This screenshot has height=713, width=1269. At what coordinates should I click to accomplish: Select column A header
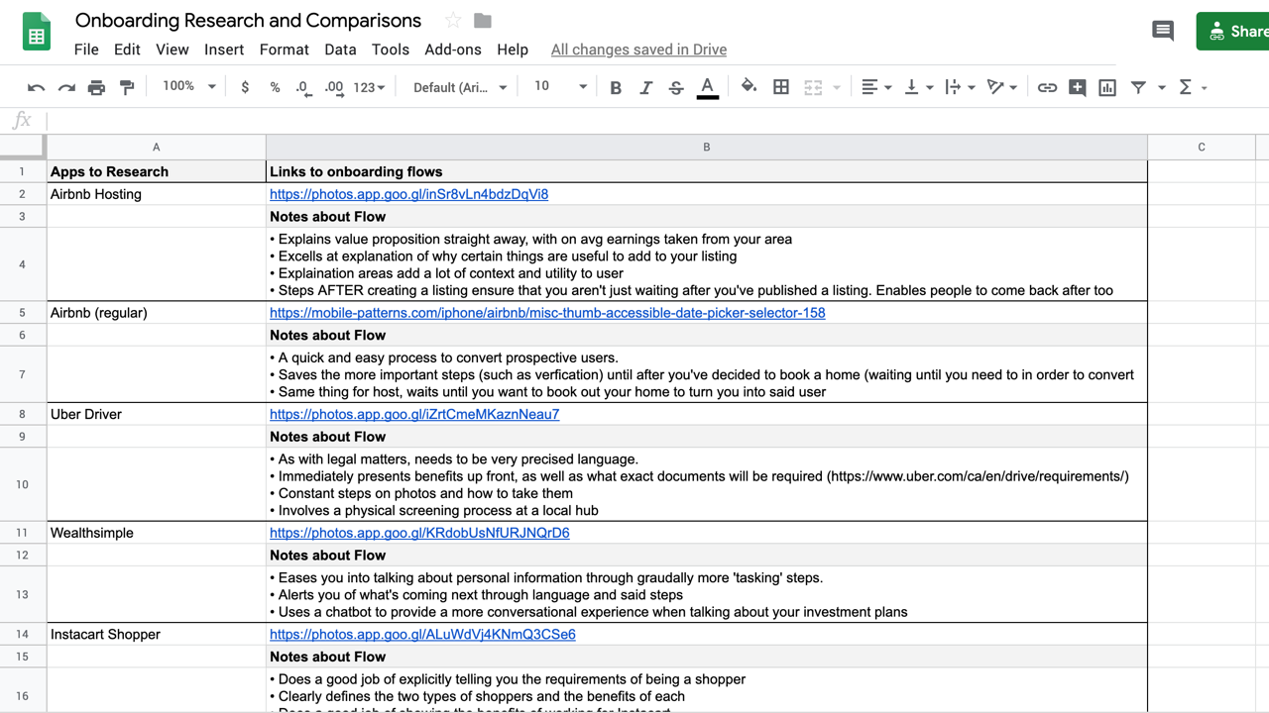(156, 147)
